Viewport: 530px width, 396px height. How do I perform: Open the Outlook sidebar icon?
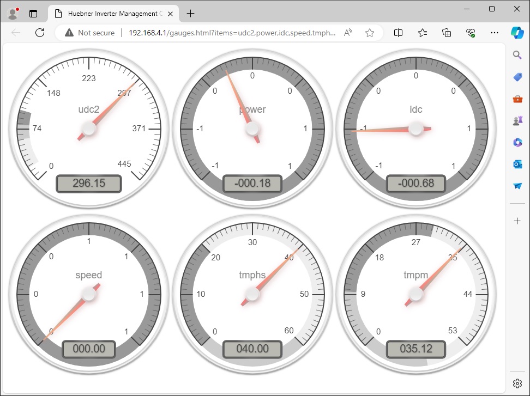pyautogui.click(x=517, y=164)
